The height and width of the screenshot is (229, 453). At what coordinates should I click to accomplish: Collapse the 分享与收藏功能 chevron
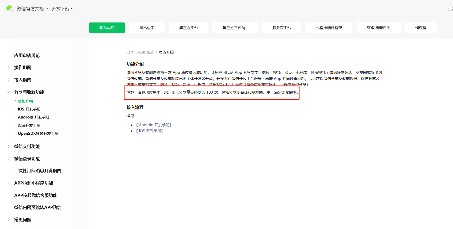(9, 92)
